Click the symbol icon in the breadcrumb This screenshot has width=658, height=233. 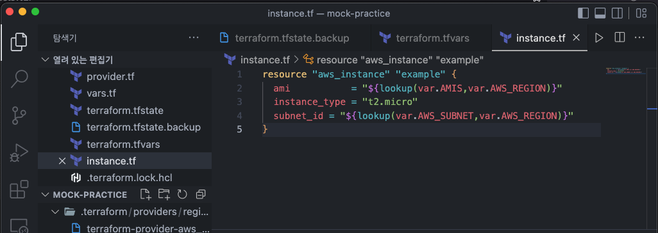point(308,60)
